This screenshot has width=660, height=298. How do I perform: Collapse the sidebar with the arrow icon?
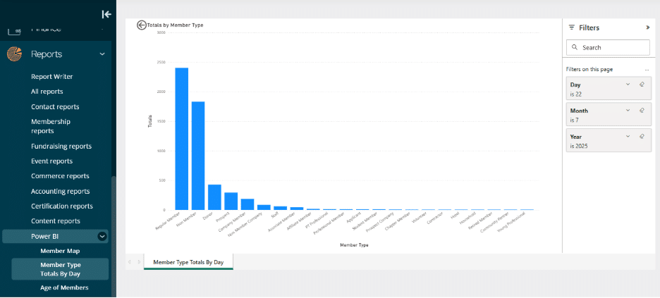106,14
